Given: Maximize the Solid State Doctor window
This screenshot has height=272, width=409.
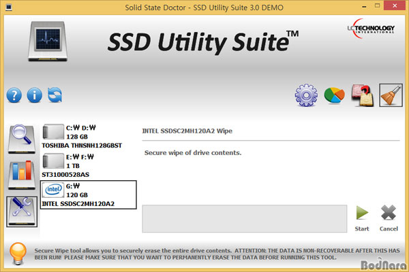Looking at the screenshot, I should click(377, 5).
